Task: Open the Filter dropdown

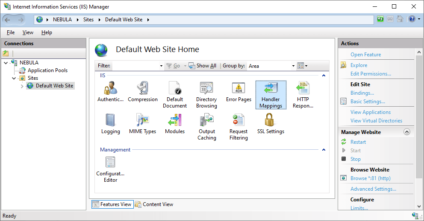Action: pos(161,66)
